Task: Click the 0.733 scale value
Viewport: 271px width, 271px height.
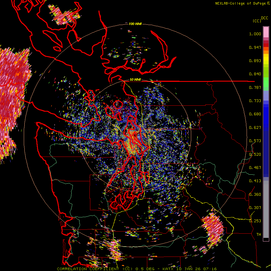Action: 255,101
